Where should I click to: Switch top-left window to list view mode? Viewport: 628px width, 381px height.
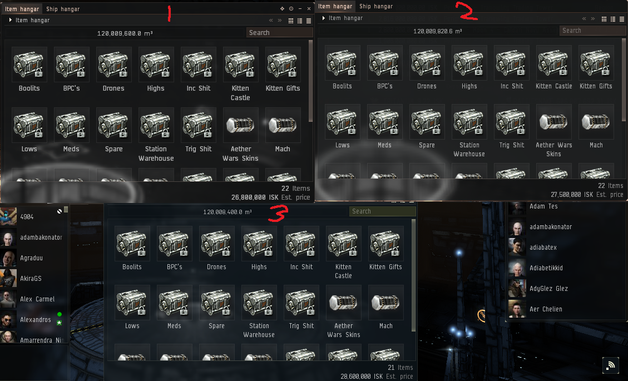coord(309,21)
